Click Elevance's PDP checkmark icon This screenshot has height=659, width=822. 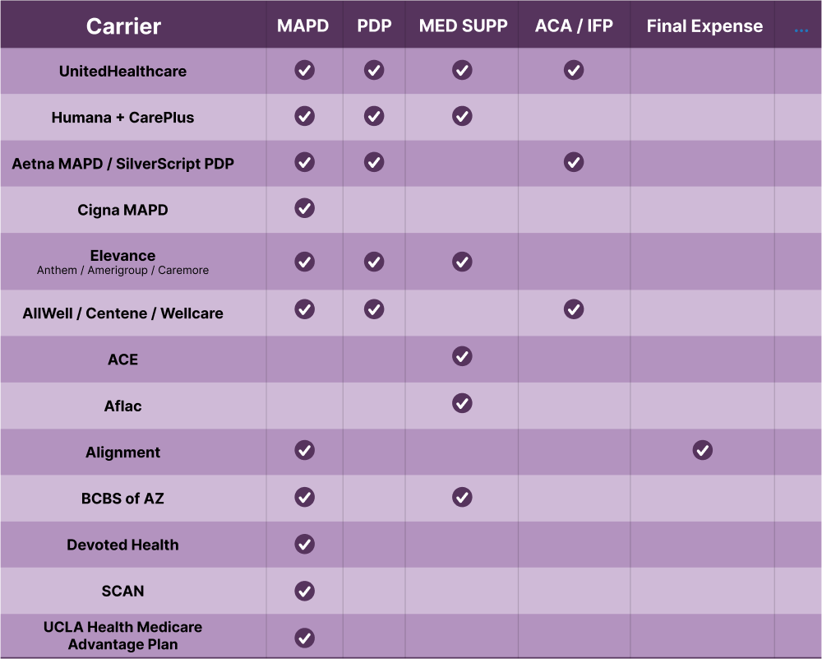coord(374,262)
